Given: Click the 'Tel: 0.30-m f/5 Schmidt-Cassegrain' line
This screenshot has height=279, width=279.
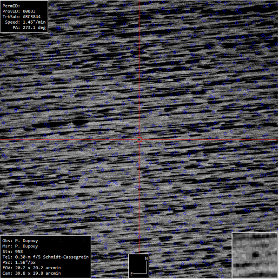Looking at the screenshot, I should pyautogui.click(x=46, y=257).
